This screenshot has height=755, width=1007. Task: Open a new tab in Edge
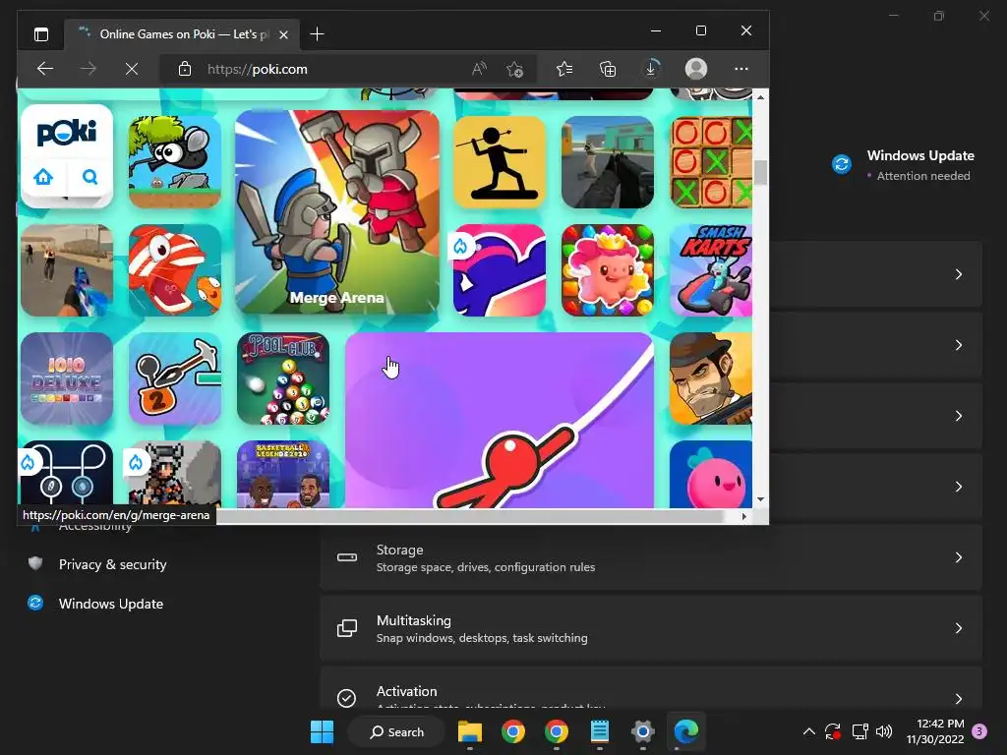coord(318,34)
